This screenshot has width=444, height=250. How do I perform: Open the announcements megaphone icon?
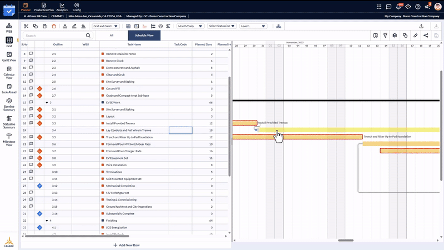point(427,7)
